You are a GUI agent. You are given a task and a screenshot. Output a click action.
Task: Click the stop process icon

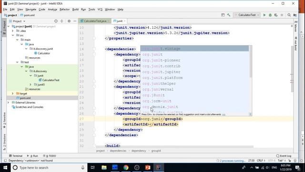[282, 15]
